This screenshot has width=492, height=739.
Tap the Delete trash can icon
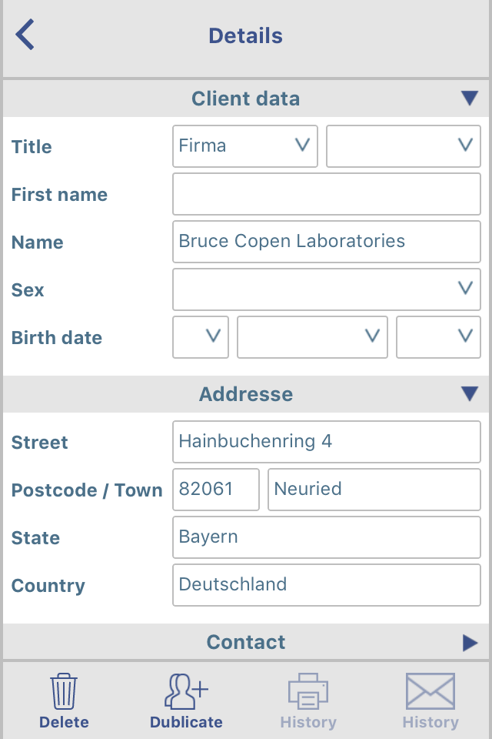pyautogui.click(x=64, y=691)
